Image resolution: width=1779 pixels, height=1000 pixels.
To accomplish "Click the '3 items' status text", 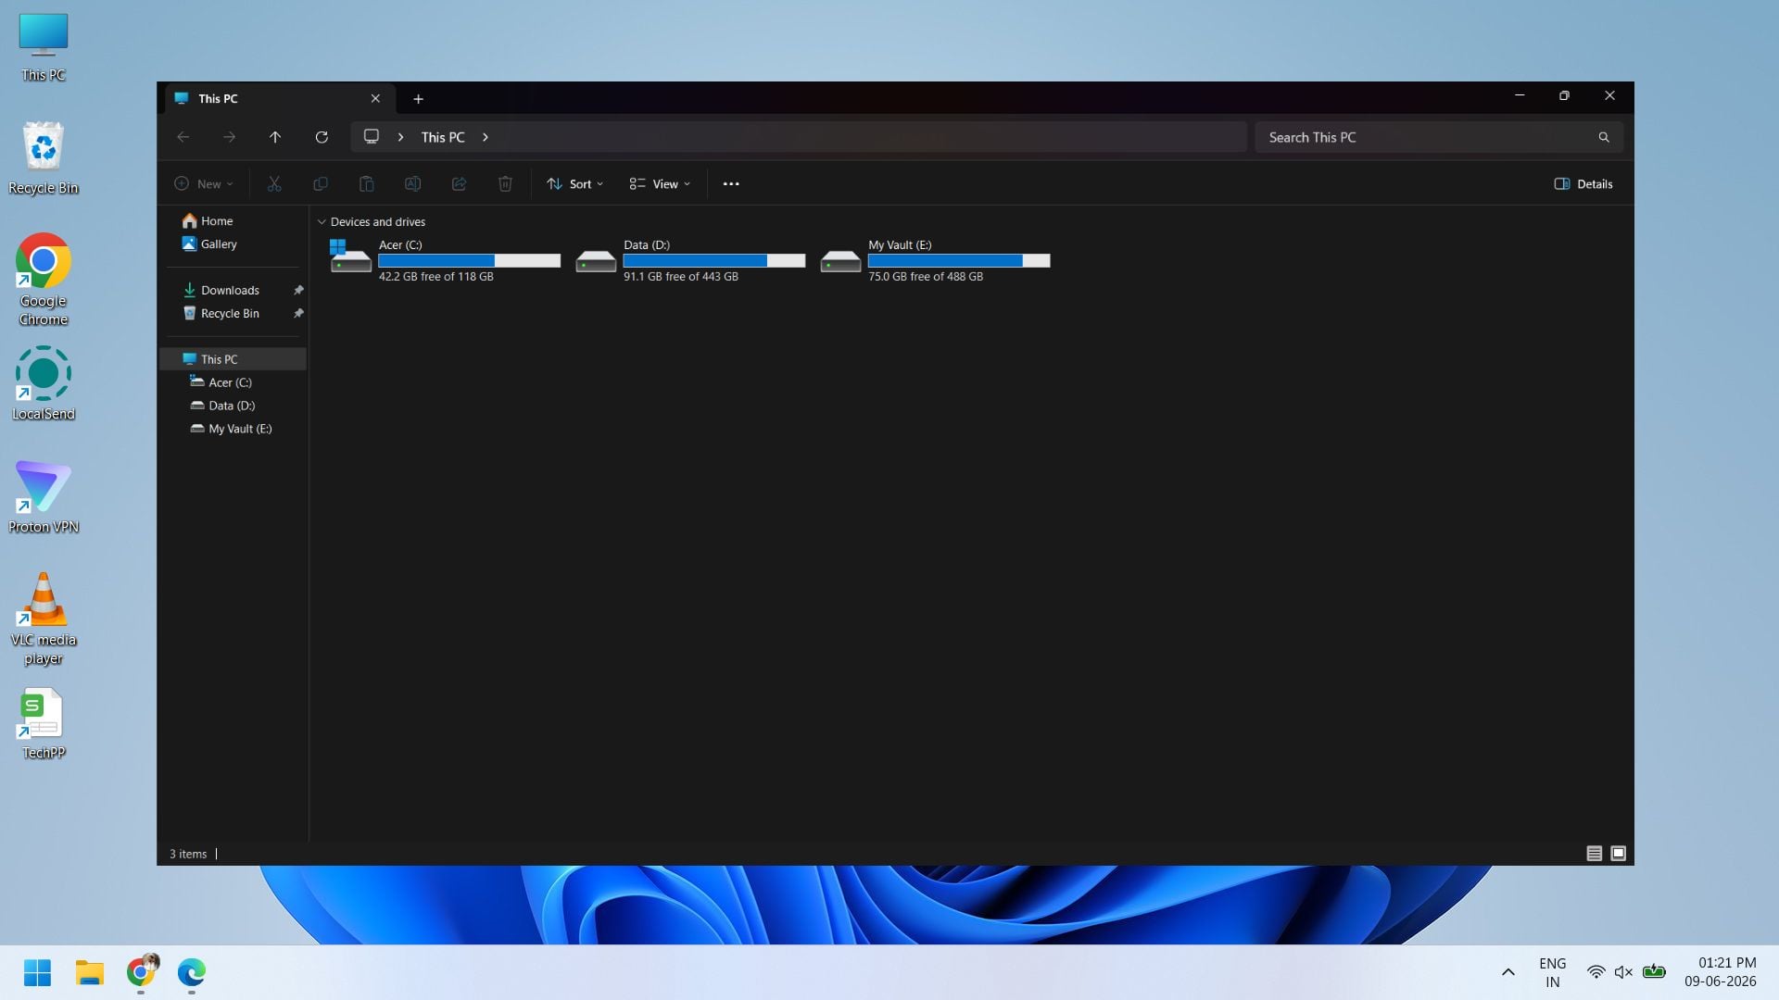I will click(x=188, y=854).
